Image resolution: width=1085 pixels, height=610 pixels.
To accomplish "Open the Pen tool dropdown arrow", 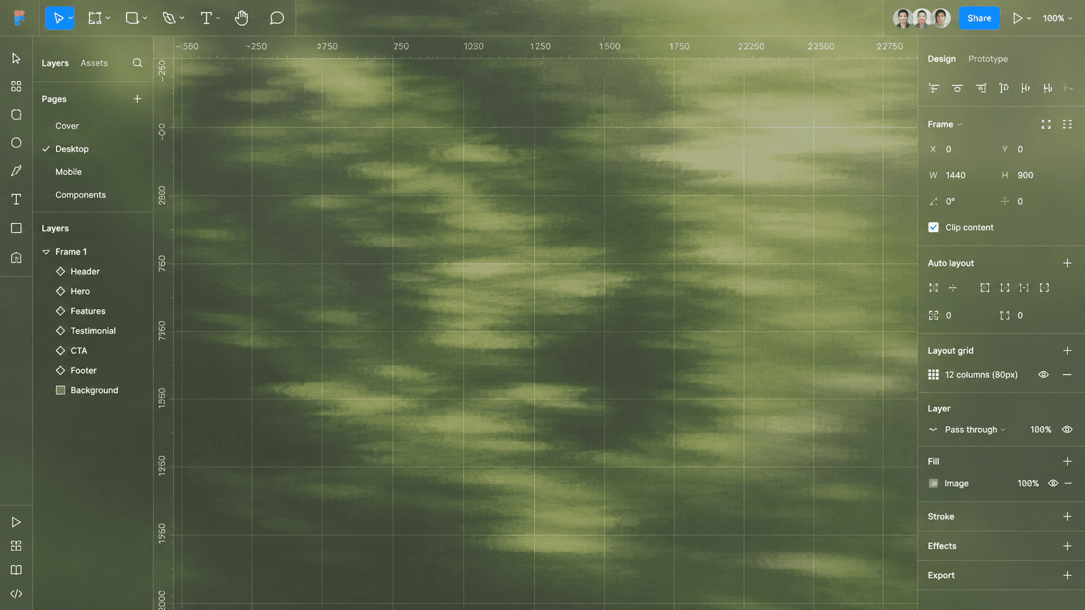I will pyautogui.click(x=182, y=18).
